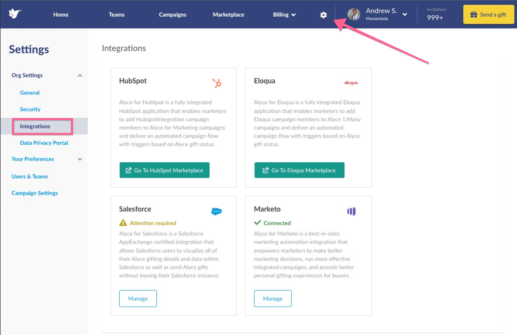This screenshot has height=335, width=517.
Task: Click the HubSpot sprocket logo
Action: pos(217,83)
